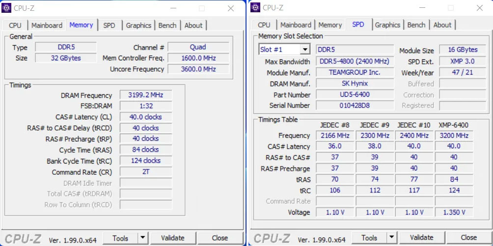Open Bench tab in left CPU-Z window
The image size is (493, 246).
tap(167, 25)
